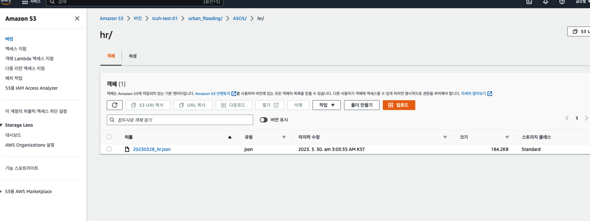Open the 20230328_hr.json object
The width and height of the screenshot is (590, 221).
point(152,149)
